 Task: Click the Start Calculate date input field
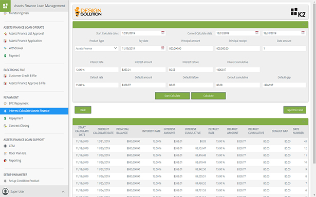tap(143, 33)
